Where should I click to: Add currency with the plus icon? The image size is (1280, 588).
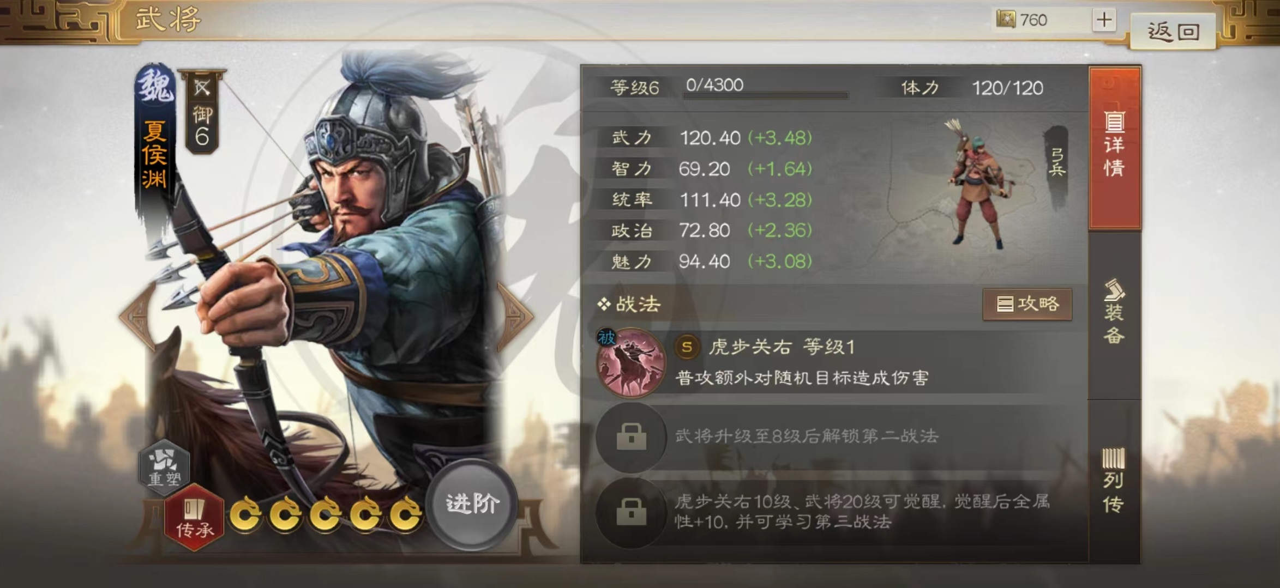(x=1104, y=20)
